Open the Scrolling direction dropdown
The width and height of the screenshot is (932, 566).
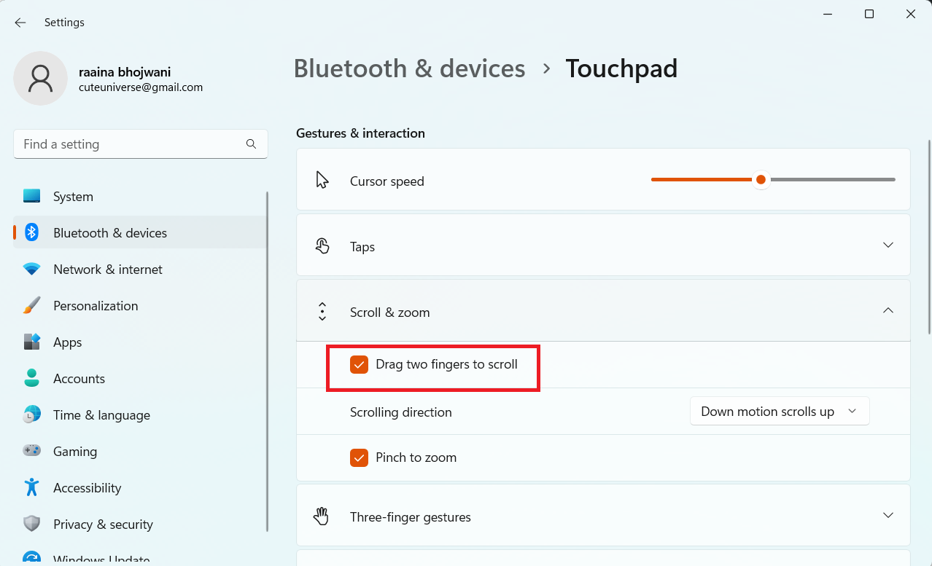click(779, 412)
